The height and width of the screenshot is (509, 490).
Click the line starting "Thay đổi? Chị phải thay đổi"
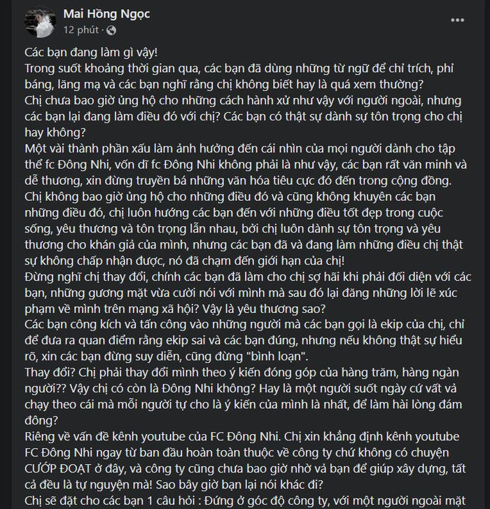click(x=241, y=372)
